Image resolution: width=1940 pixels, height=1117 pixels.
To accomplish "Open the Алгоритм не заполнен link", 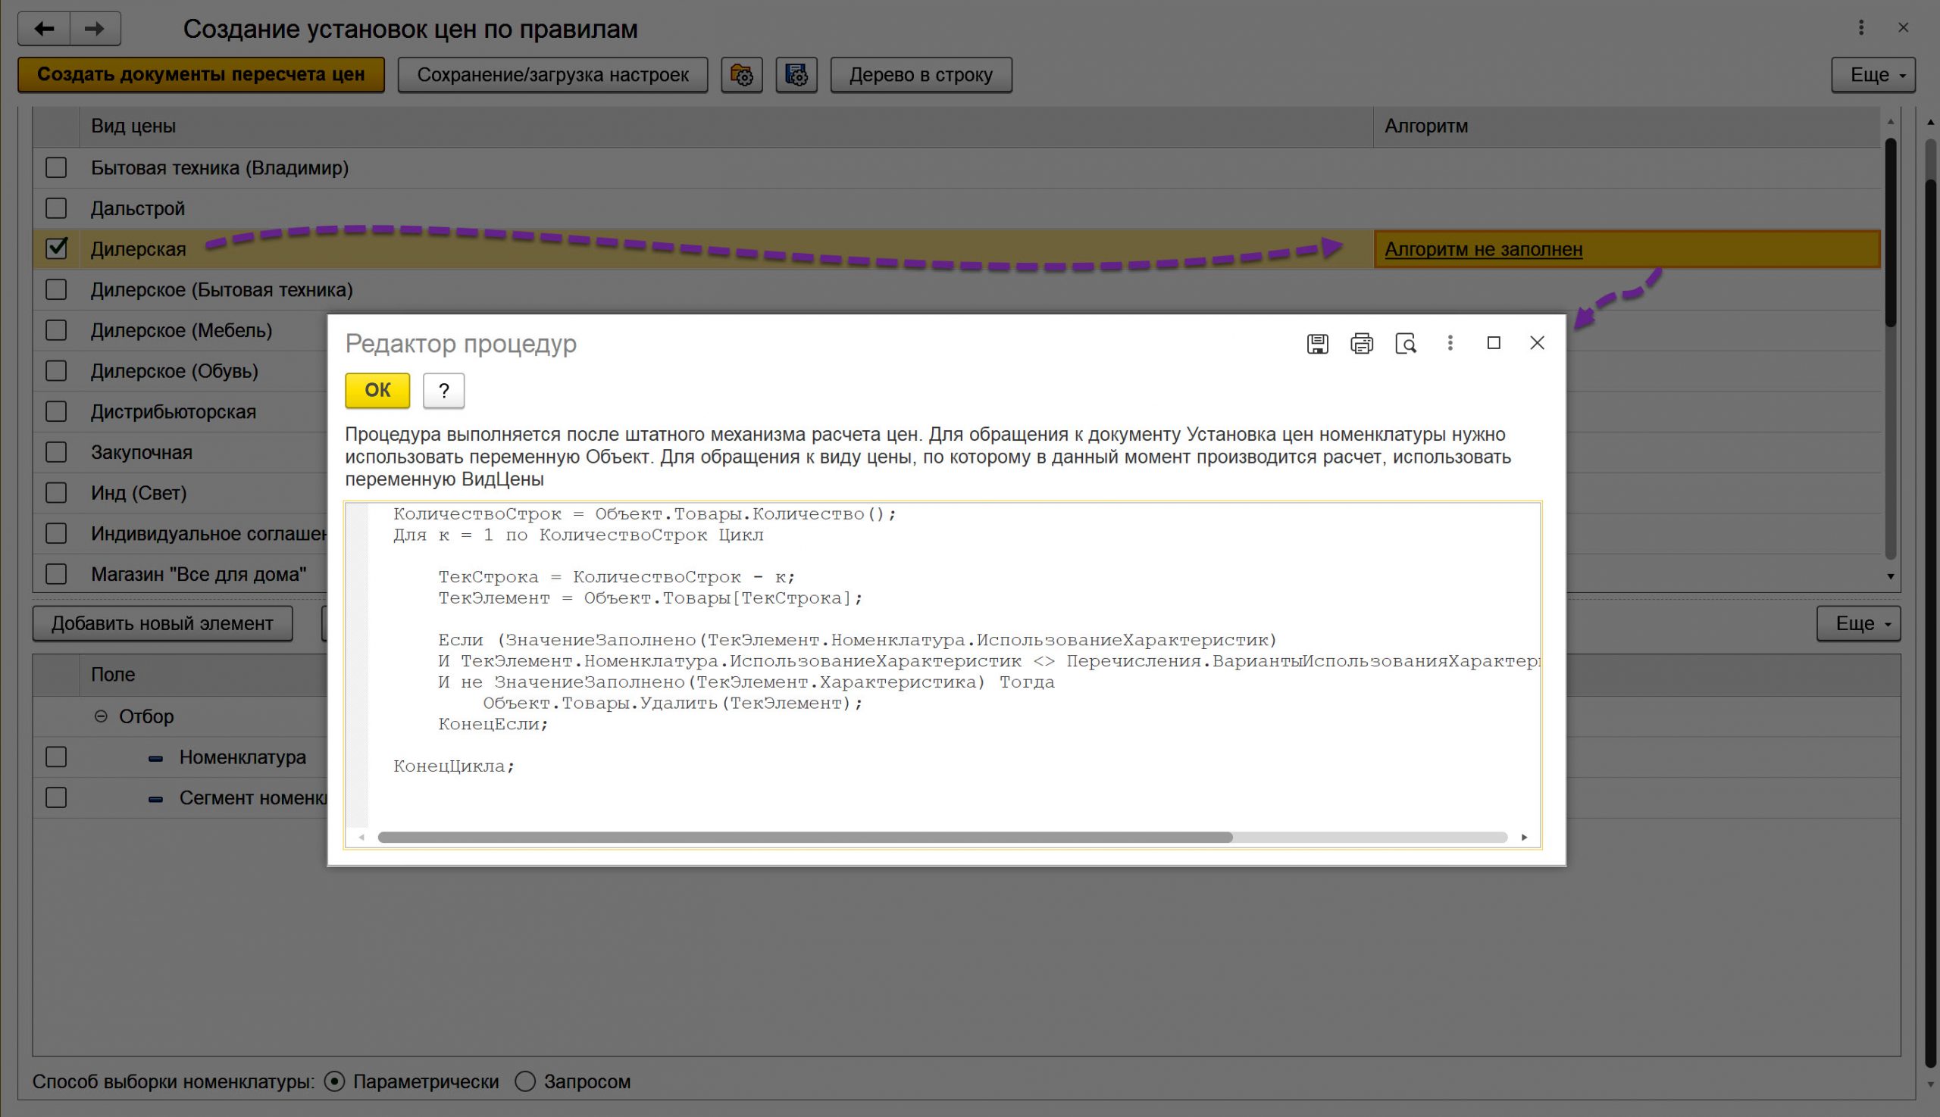I will 1483,249.
